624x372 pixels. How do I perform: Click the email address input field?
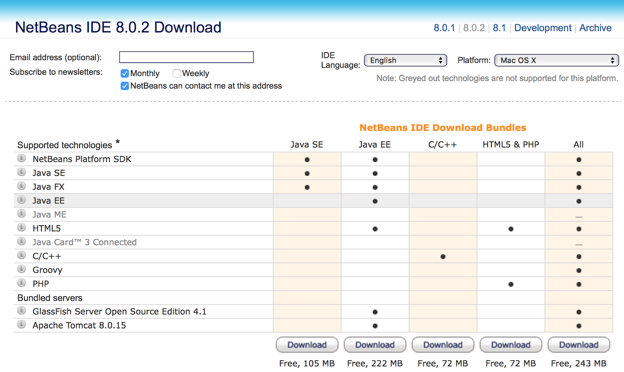186,57
